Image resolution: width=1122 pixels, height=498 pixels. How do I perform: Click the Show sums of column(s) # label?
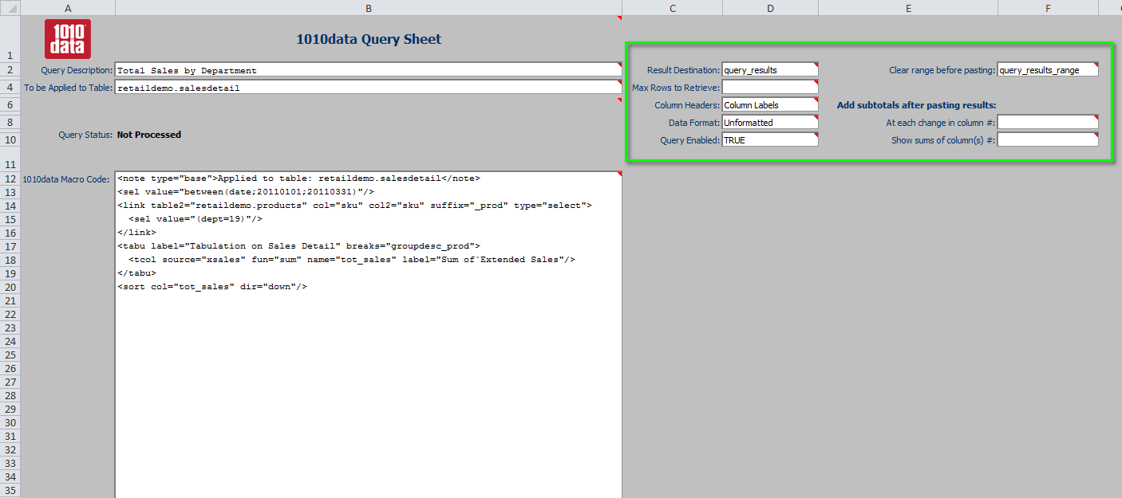tap(943, 141)
